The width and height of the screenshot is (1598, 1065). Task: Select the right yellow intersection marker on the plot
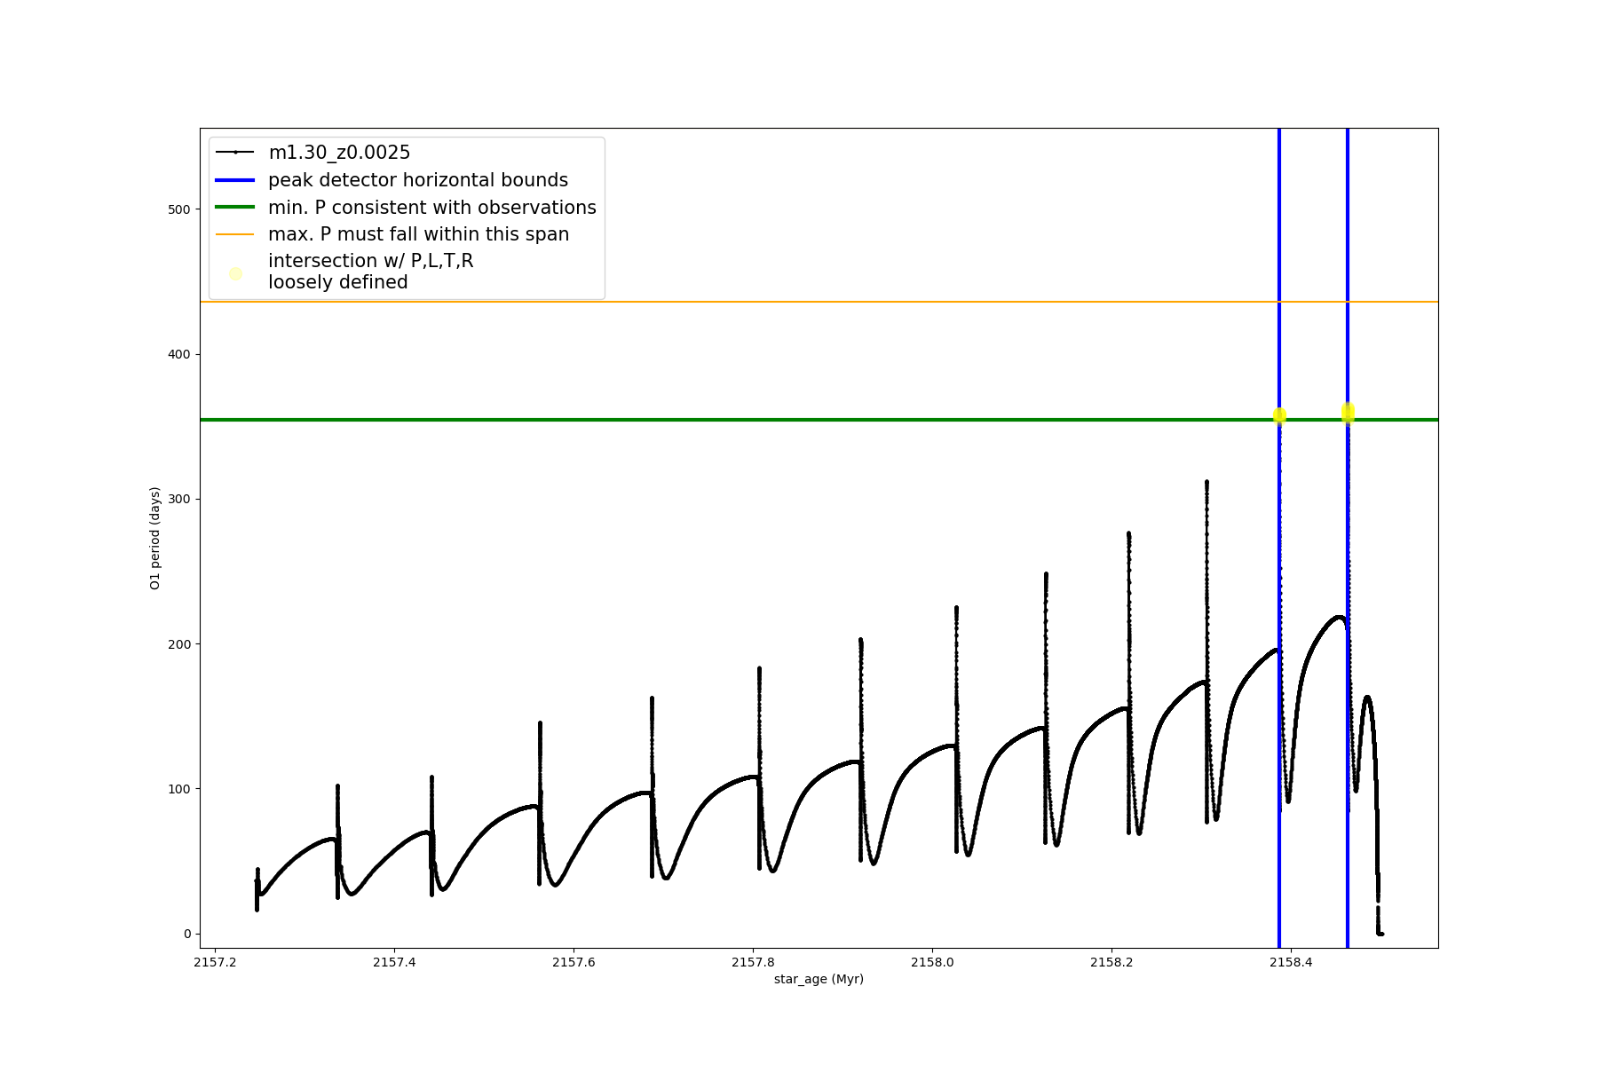tap(1348, 412)
